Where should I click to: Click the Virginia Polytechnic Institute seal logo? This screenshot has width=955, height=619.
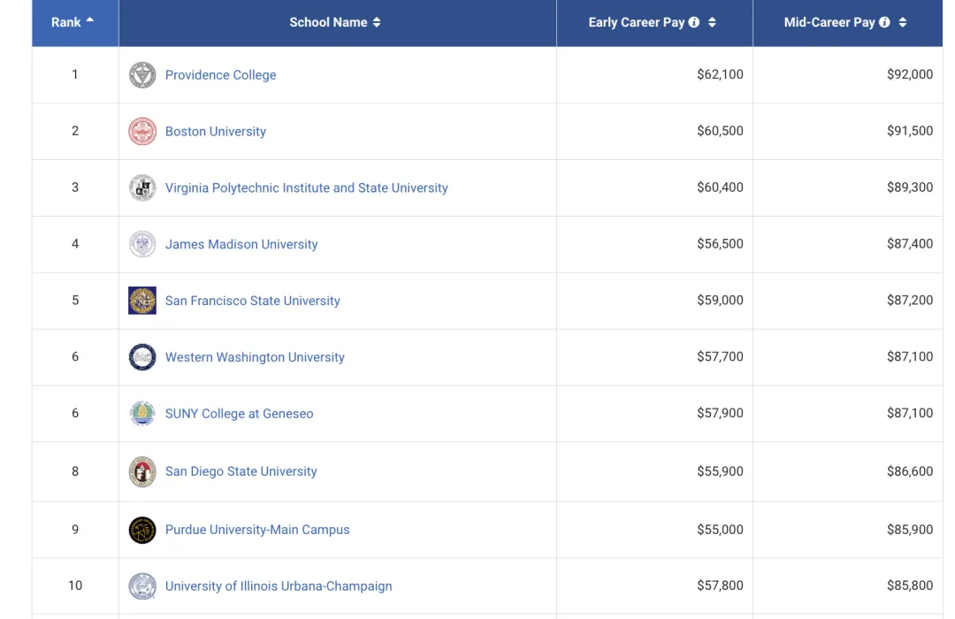(141, 187)
